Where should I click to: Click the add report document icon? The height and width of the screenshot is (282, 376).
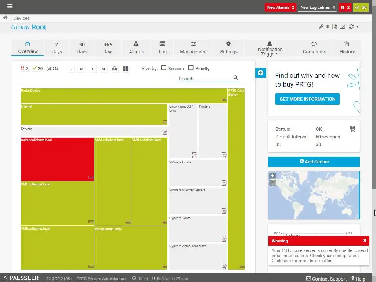[x=335, y=26]
